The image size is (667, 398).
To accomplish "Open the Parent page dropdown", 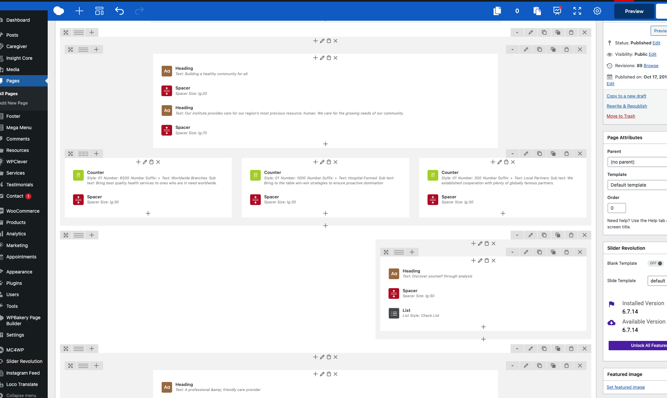I will [x=637, y=162].
